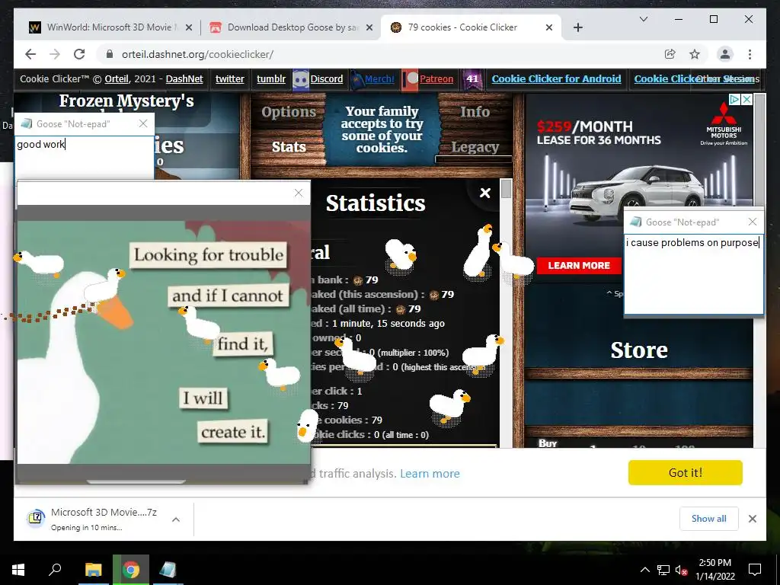Open Chrome's three-dot menu
The width and height of the screenshot is (780, 585).
point(750,54)
